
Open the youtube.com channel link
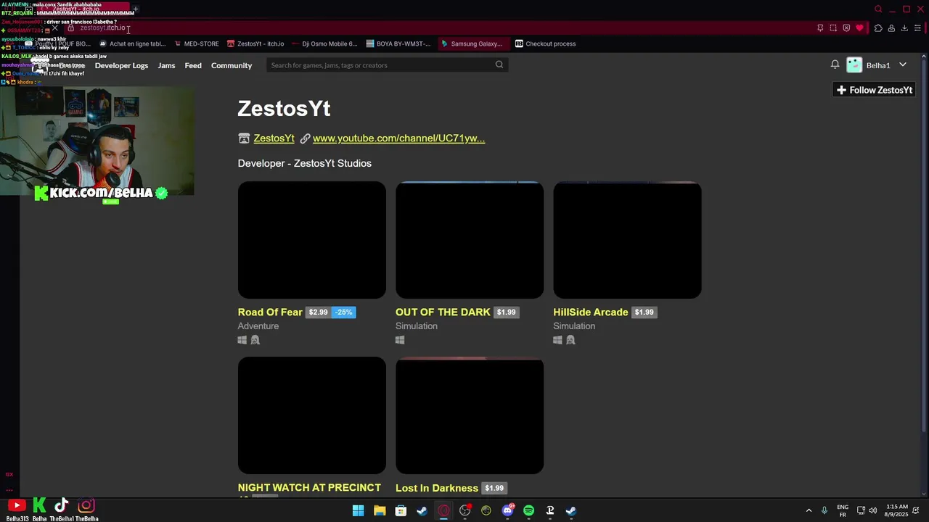[398, 138]
